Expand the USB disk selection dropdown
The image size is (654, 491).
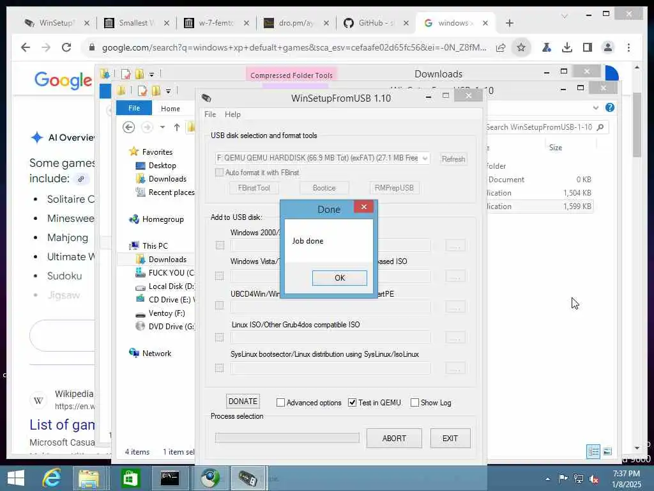[425, 159]
